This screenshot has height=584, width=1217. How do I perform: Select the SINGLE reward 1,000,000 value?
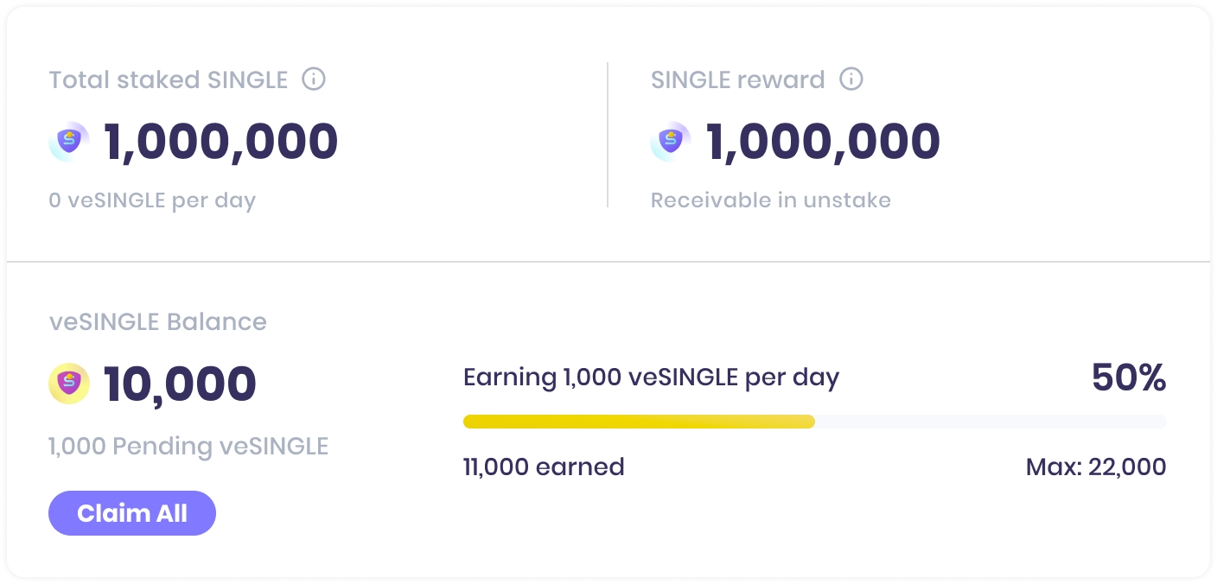(823, 142)
